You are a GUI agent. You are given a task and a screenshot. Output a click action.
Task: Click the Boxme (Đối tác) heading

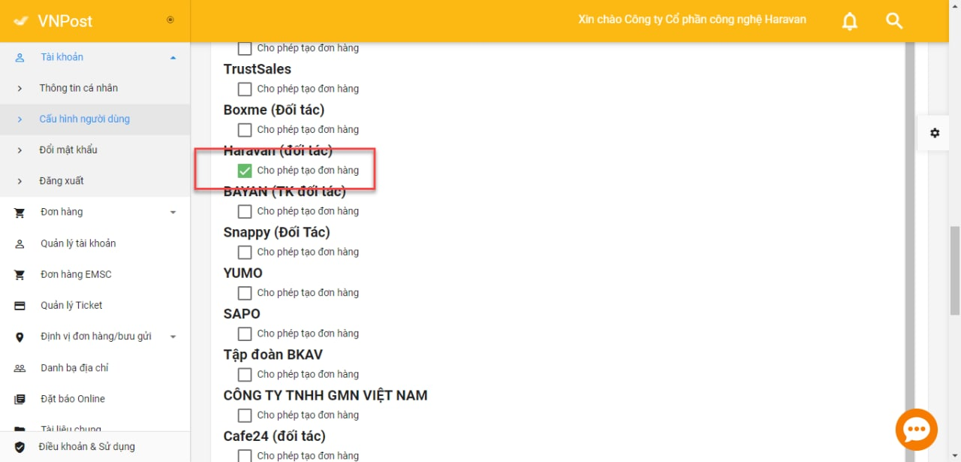point(274,110)
